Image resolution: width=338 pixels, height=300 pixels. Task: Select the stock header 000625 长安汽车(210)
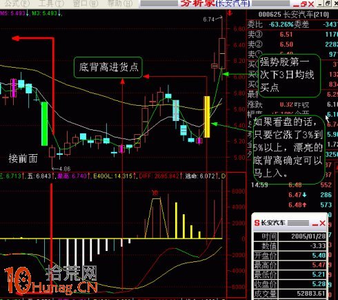tap(293, 15)
